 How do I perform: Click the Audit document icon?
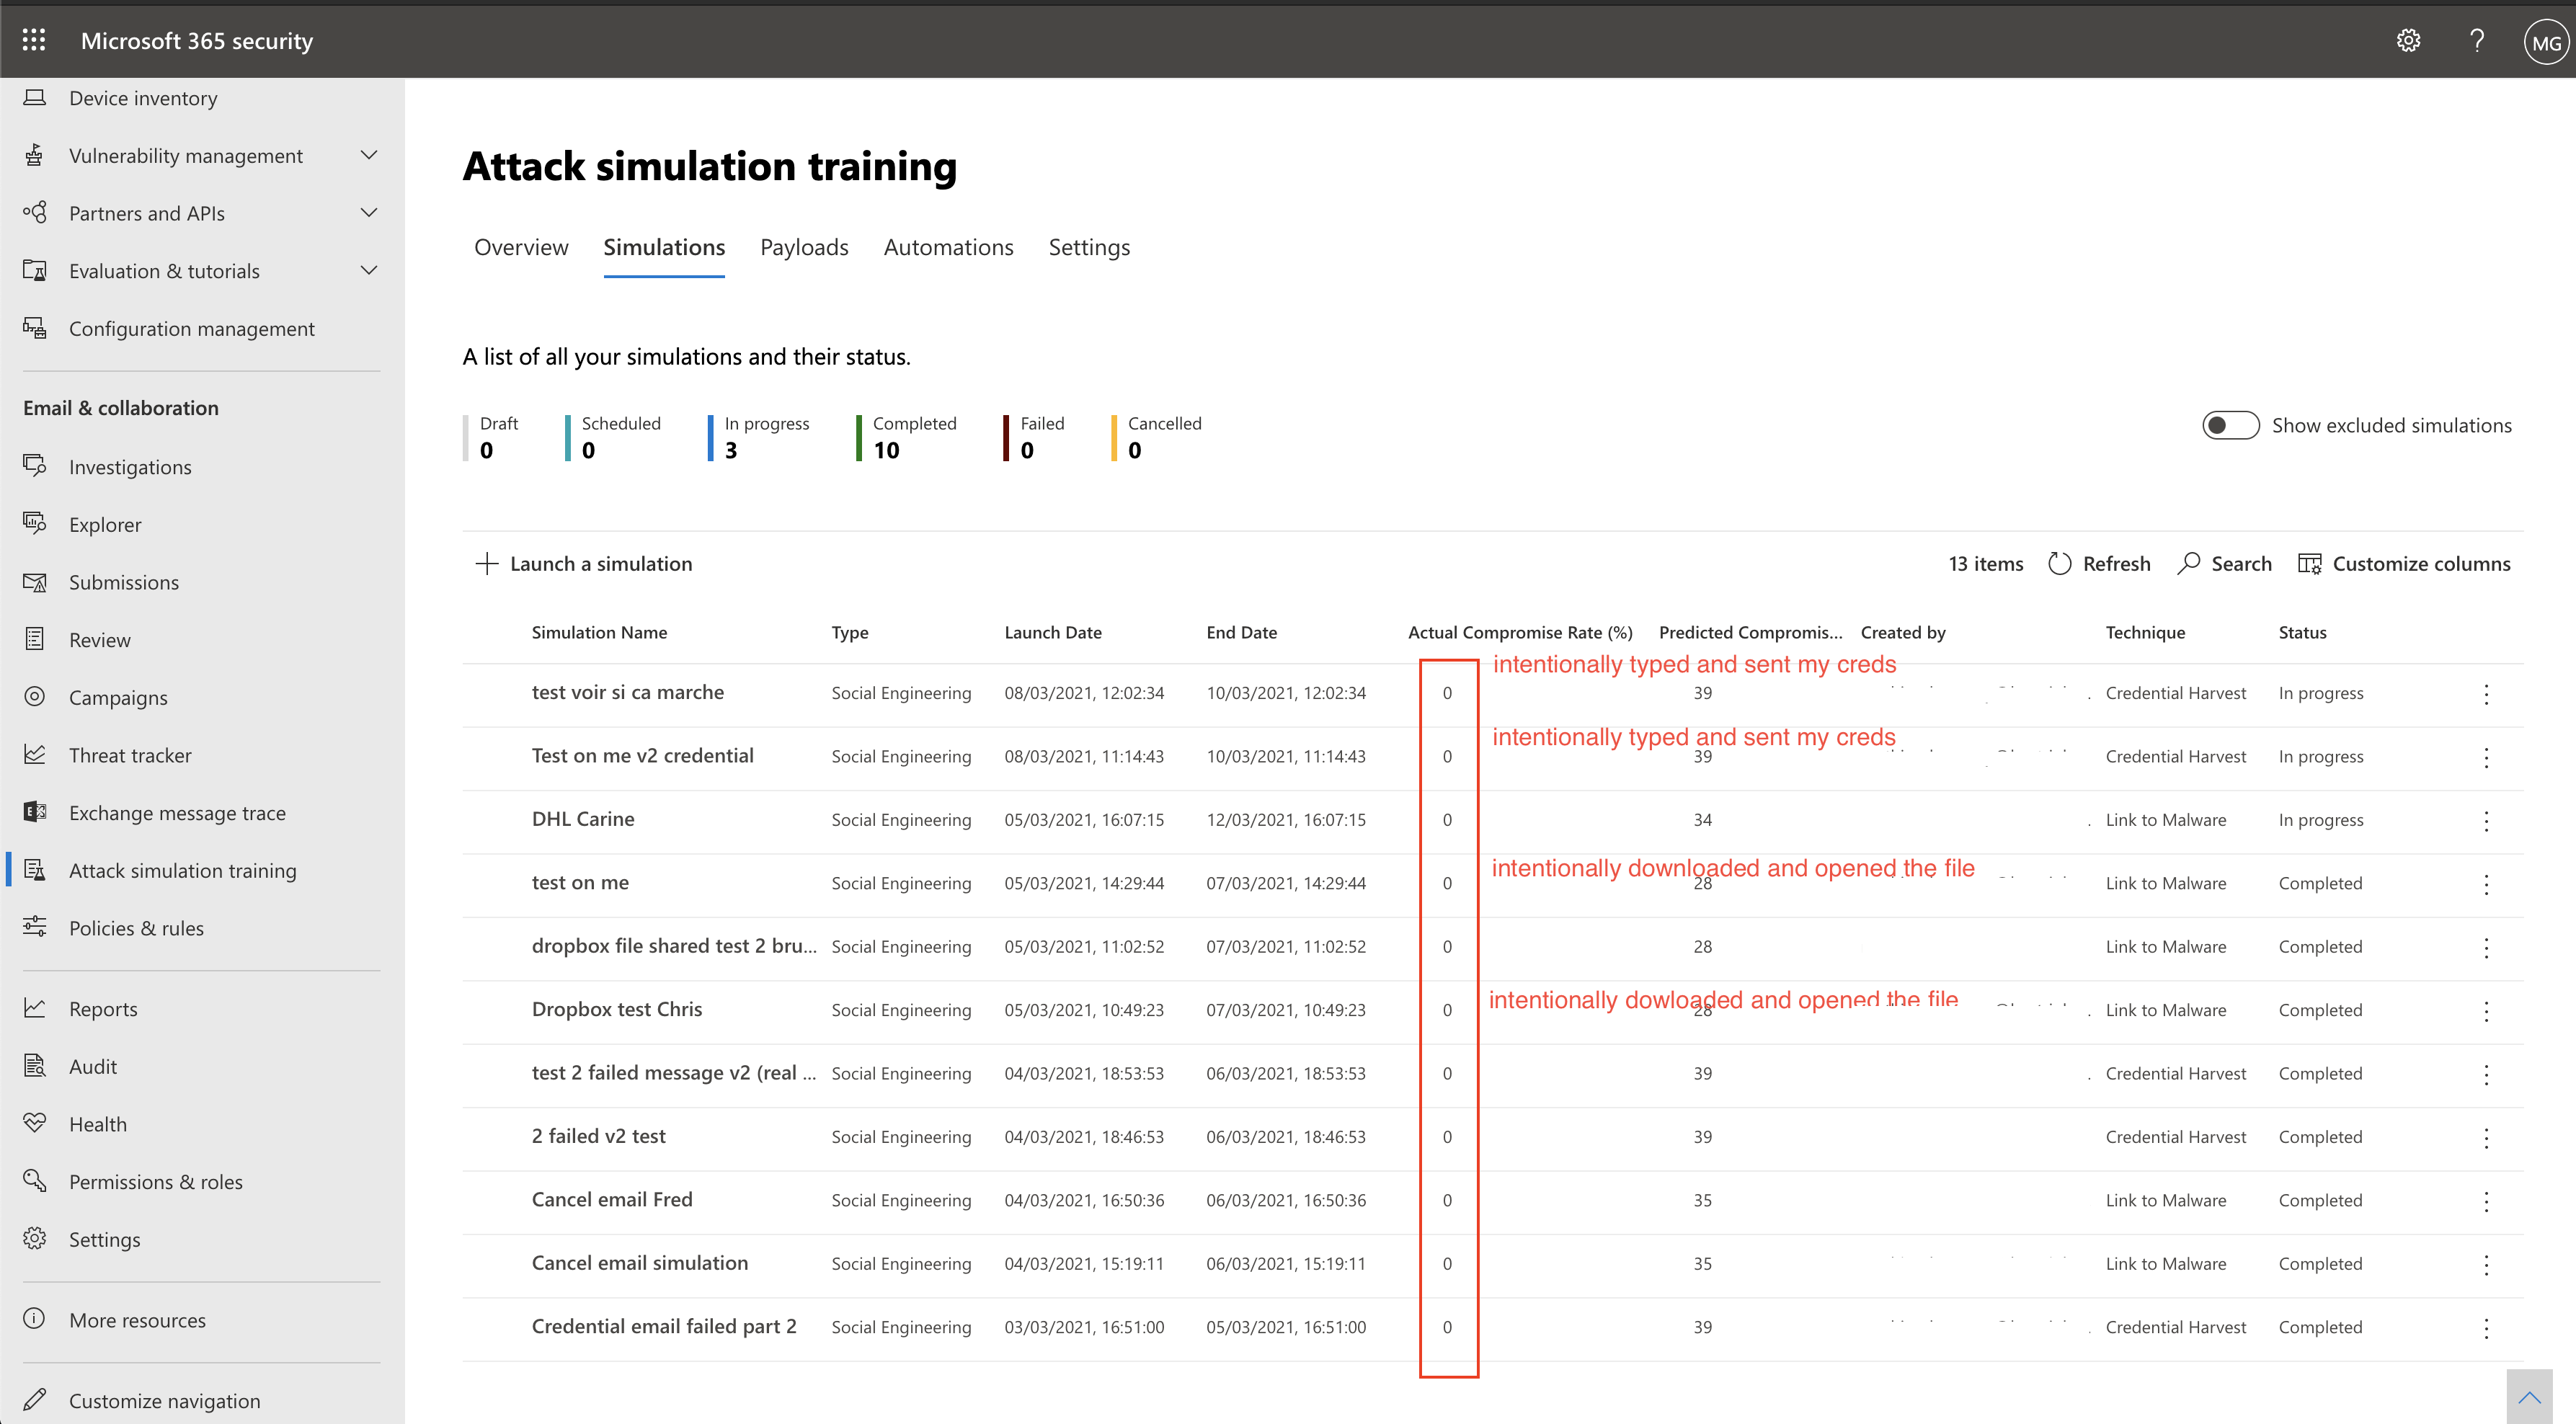point(35,1066)
